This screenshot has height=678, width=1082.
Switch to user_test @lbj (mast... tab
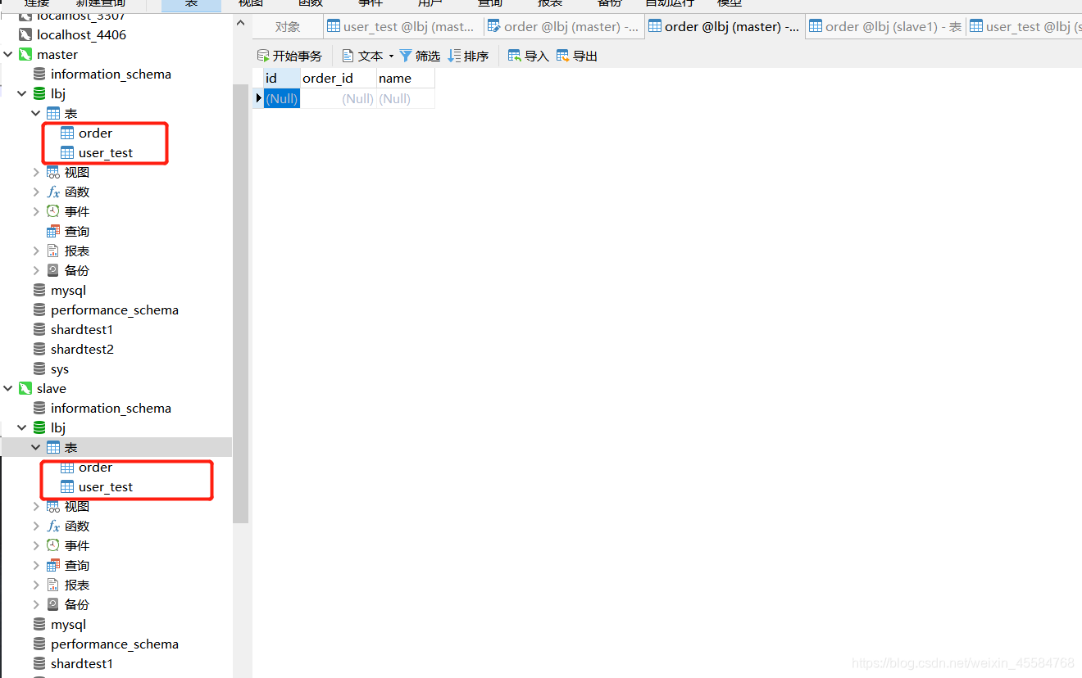(x=402, y=26)
